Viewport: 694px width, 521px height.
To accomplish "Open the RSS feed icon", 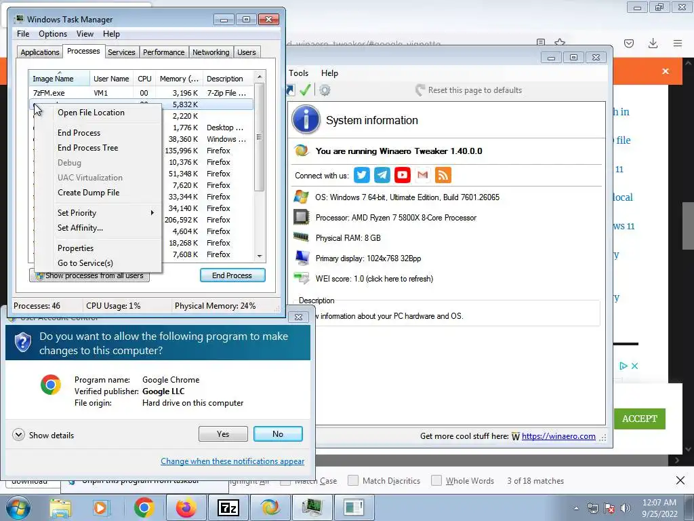I will tap(443, 175).
